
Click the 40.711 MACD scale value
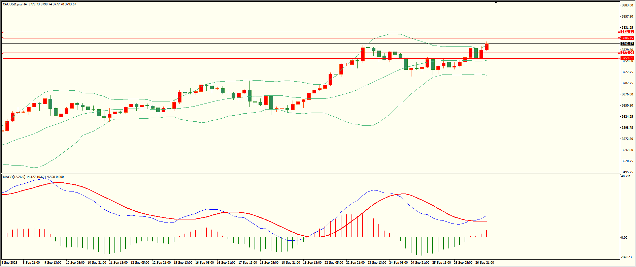626,176
